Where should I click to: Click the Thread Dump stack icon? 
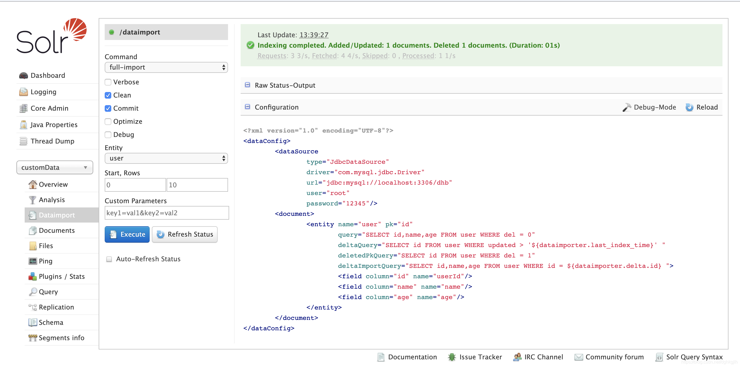[x=23, y=141]
